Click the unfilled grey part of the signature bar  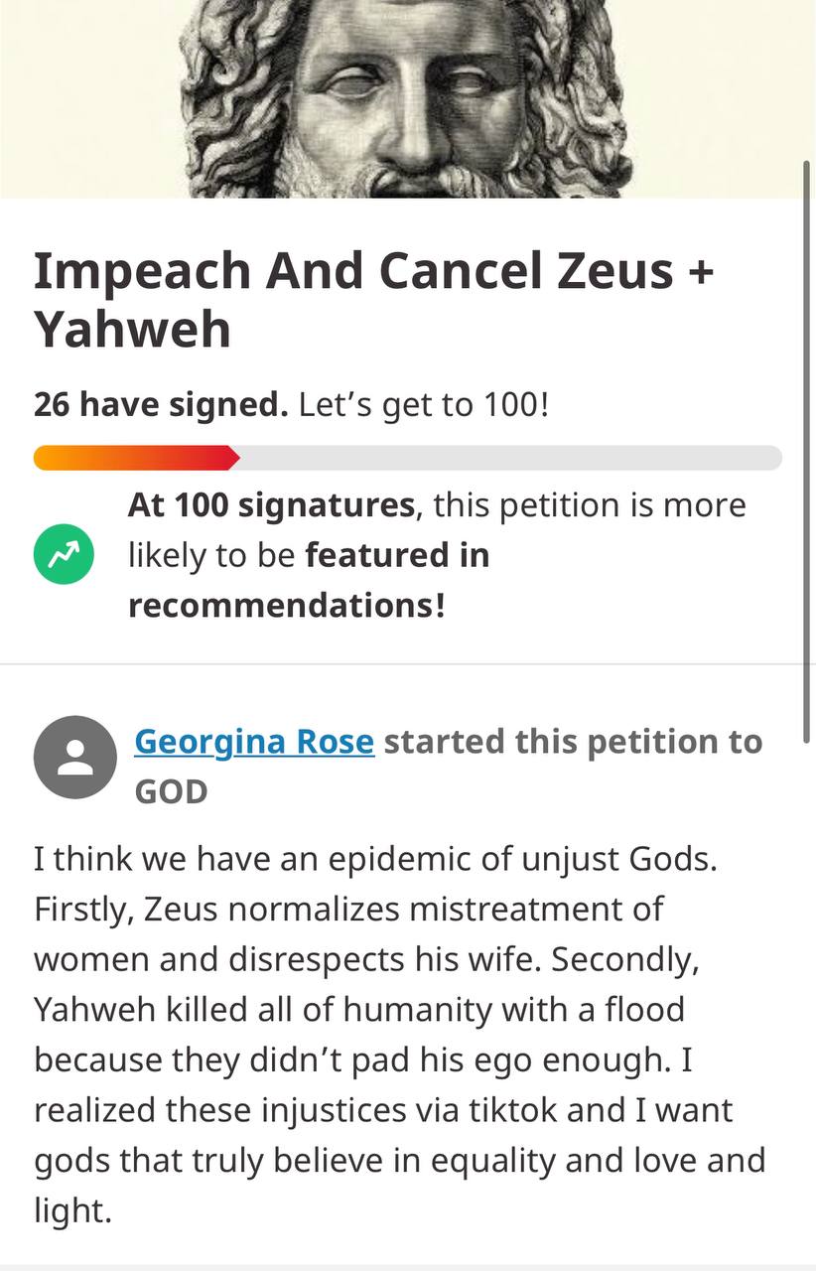coord(506,458)
